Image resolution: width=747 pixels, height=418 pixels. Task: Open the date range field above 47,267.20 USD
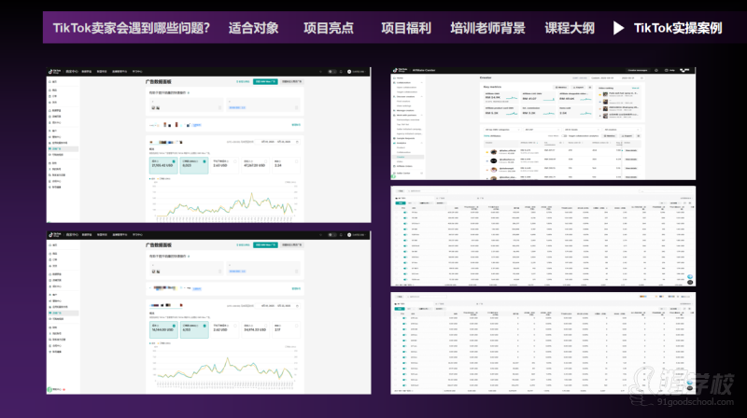coord(277,142)
